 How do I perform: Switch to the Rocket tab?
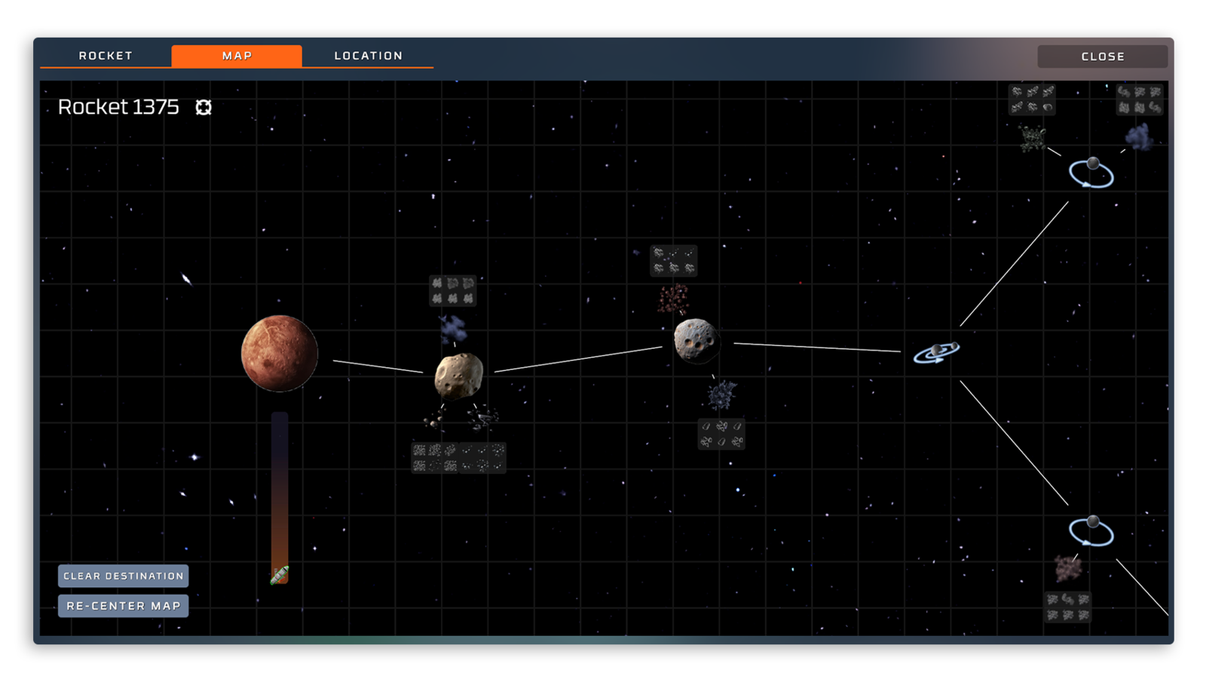106,56
